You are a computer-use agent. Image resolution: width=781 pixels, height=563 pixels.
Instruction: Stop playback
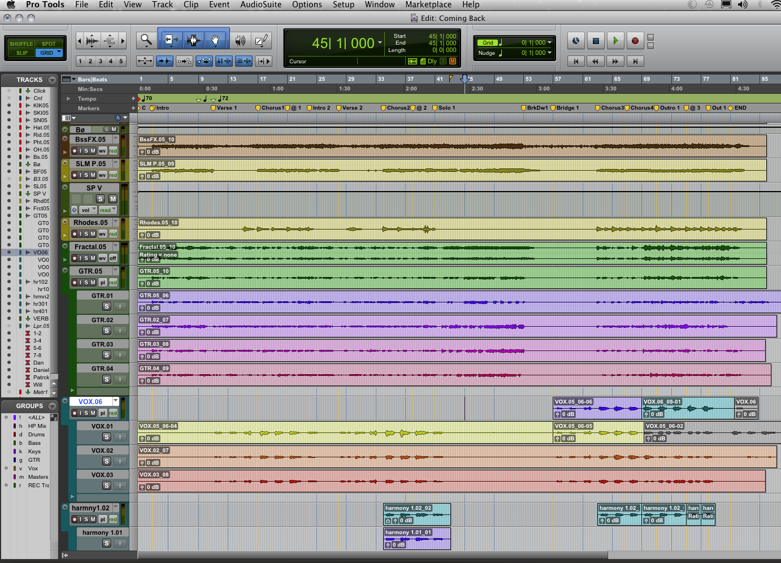596,41
